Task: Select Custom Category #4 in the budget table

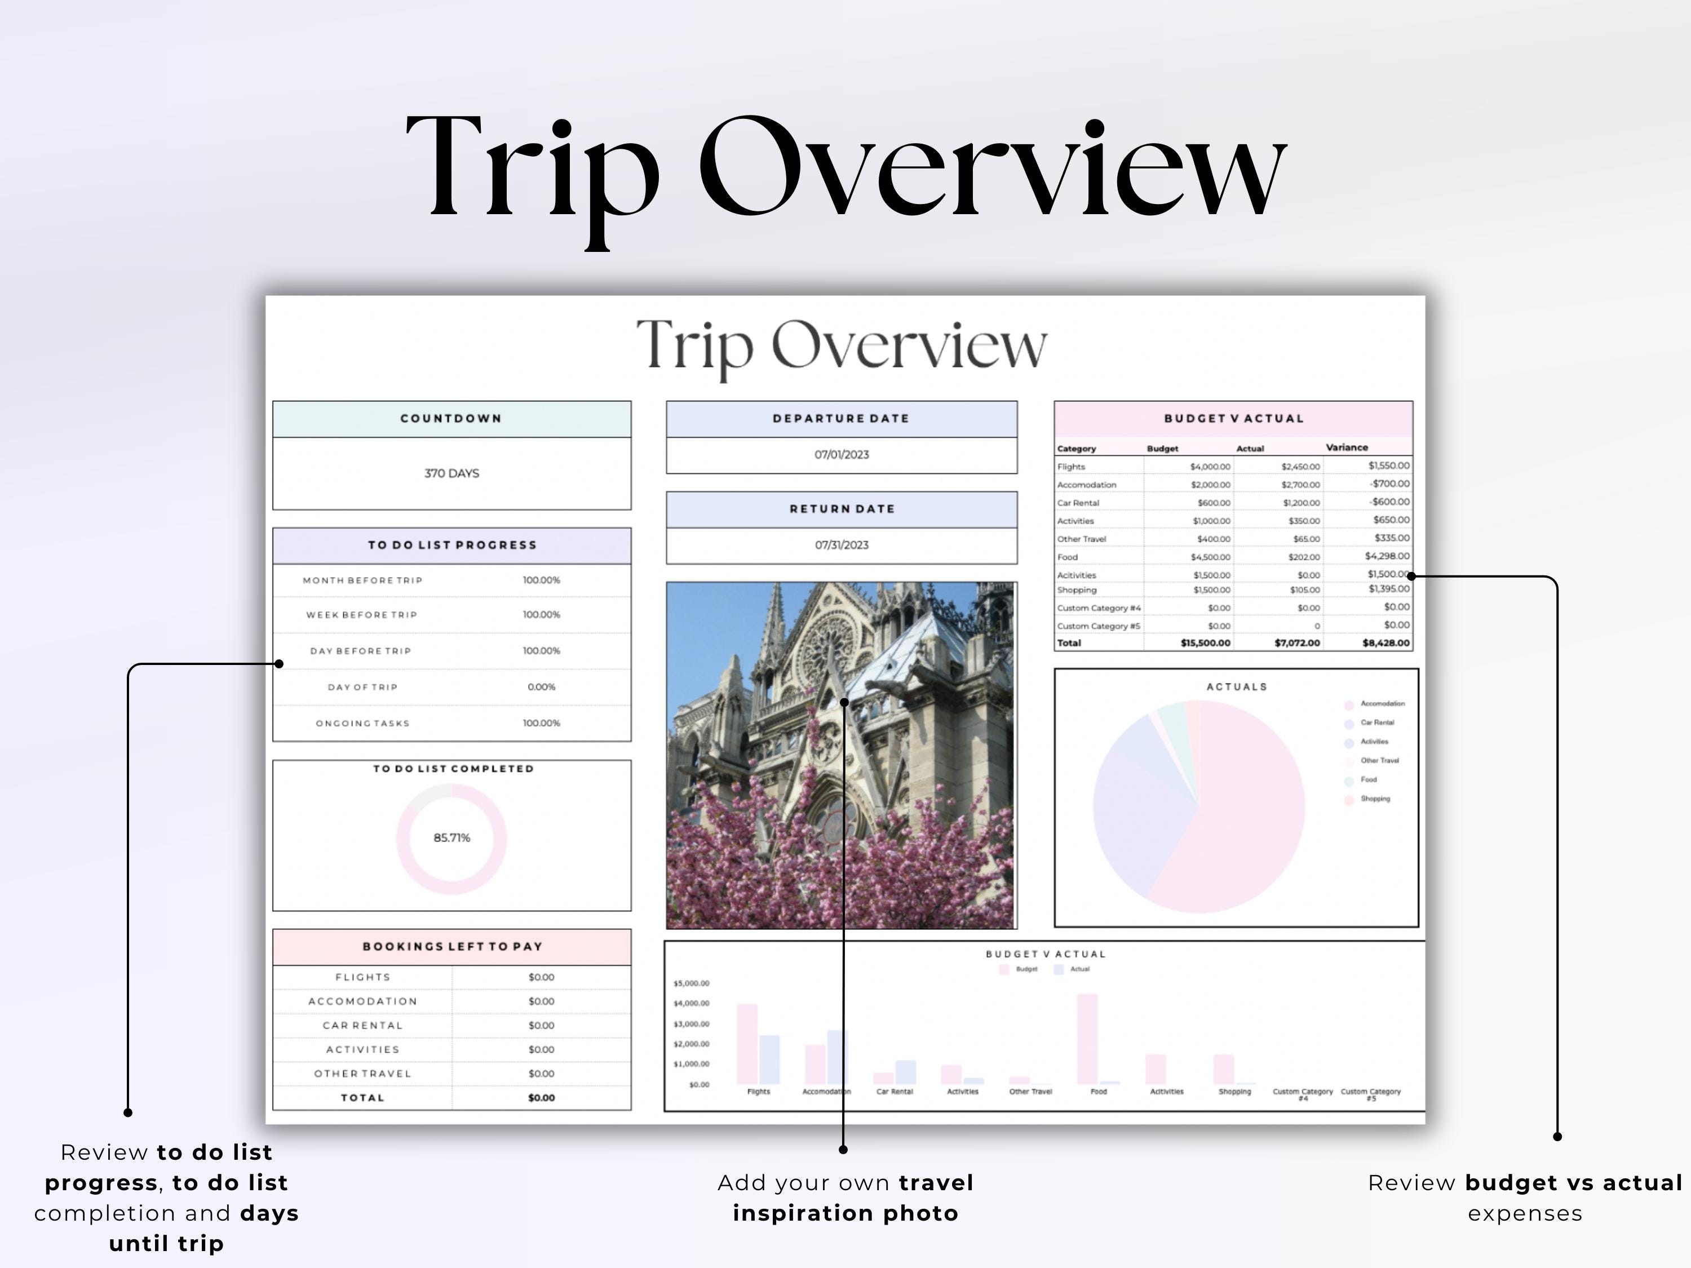Action: pos(1099,607)
